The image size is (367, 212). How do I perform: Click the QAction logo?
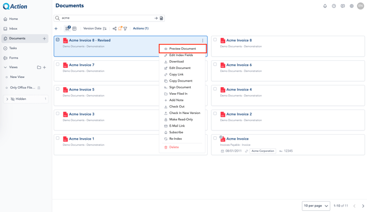point(15,7)
